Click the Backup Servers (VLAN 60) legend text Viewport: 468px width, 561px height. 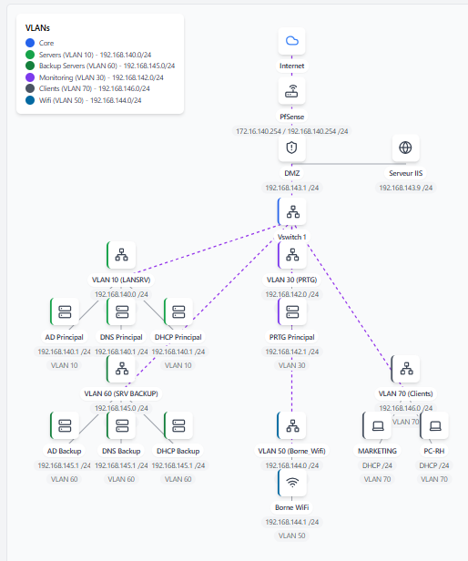[107, 66]
